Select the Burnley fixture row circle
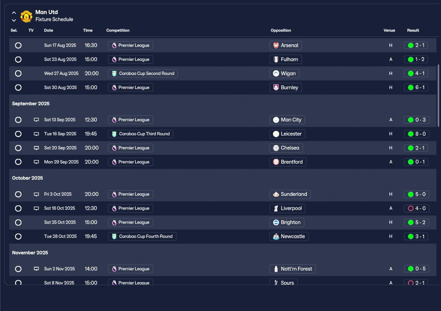Screen dimensions: 441x311 [x=18, y=88]
